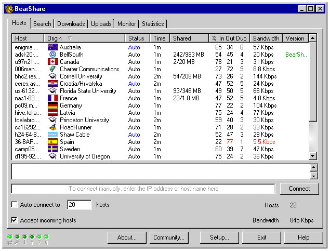Click the Cornell University graduation cap icon
Viewport: 330px width, 251px height.
pos(52,76)
